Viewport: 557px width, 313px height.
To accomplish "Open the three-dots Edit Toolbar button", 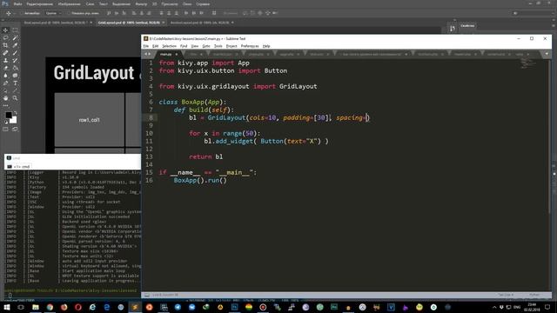I will (5, 105).
